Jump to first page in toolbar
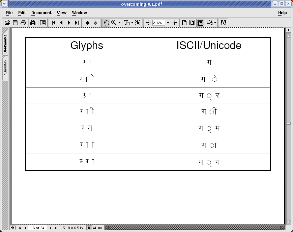293x232 pixels. pyautogui.click(x=54, y=23)
